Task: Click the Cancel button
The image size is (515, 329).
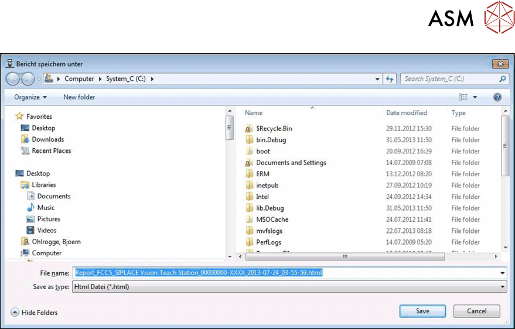Action: 476,311
